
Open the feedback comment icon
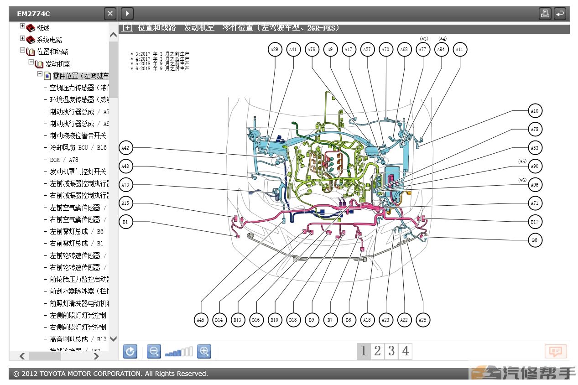click(555, 351)
